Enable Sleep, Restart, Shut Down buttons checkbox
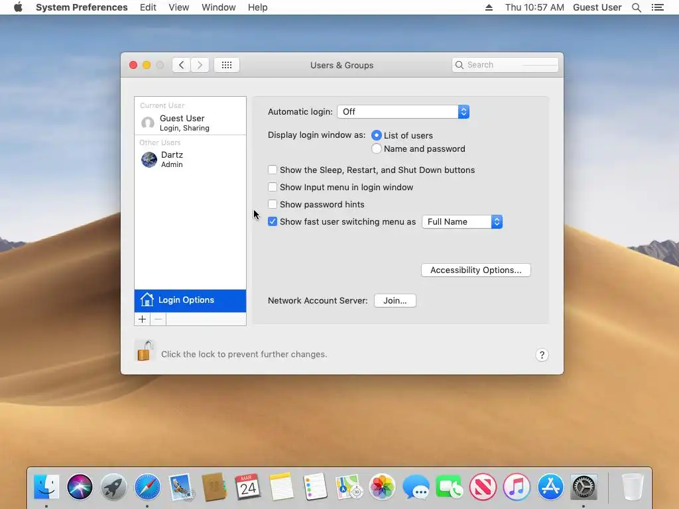Screen dimensions: 679x509 point(273,170)
